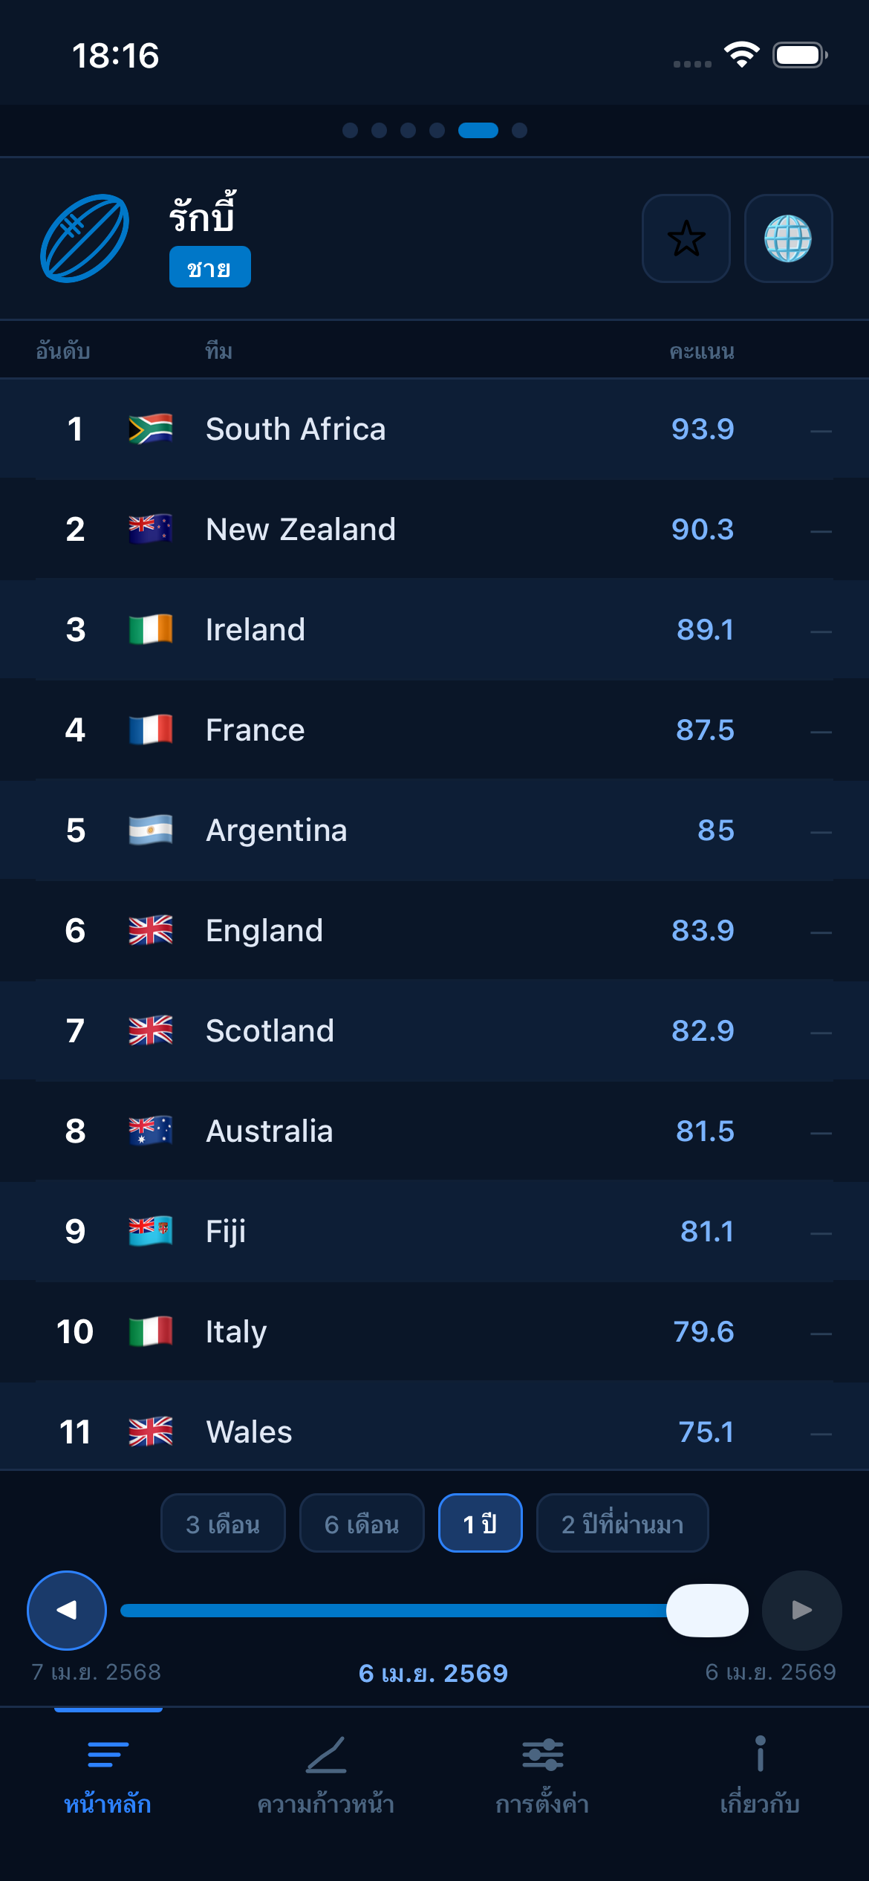Screen dimensions: 869x1881
Task: Click the rugby ball sport icon
Action: pos(84,239)
